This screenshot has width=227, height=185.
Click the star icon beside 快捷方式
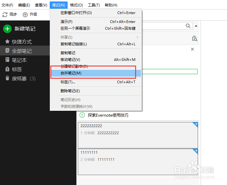tap(7, 42)
